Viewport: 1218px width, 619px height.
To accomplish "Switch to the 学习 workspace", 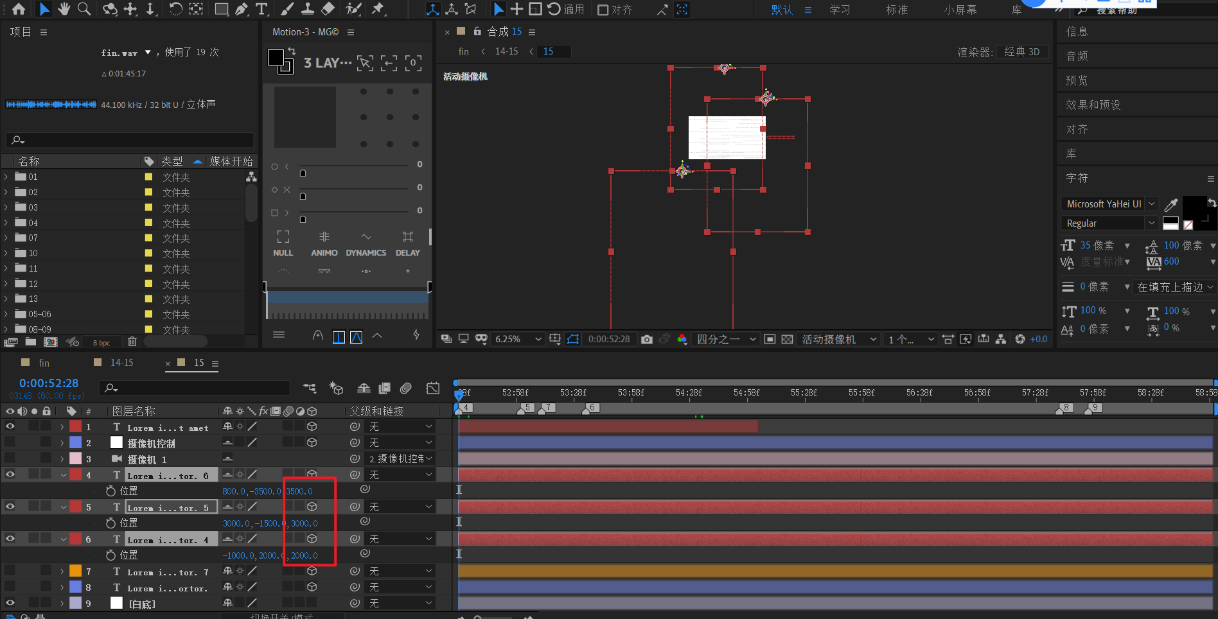I will click(x=840, y=10).
